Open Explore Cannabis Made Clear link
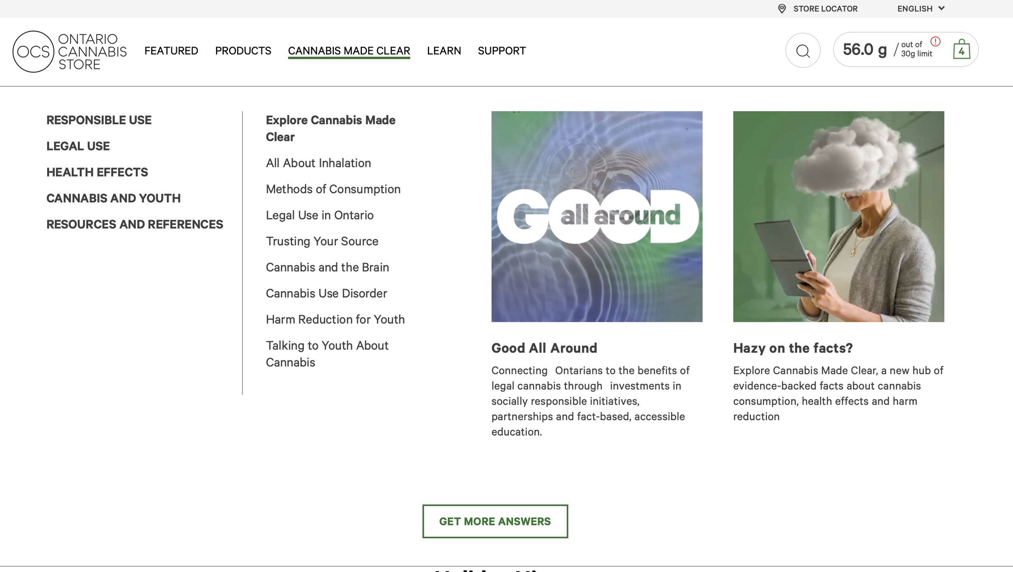Viewport: 1013px width, 572px height. pyautogui.click(x=331, y=128)
